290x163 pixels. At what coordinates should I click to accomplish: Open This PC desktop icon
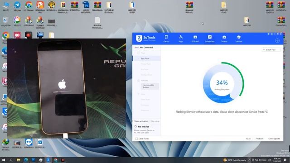click(6, 6)
